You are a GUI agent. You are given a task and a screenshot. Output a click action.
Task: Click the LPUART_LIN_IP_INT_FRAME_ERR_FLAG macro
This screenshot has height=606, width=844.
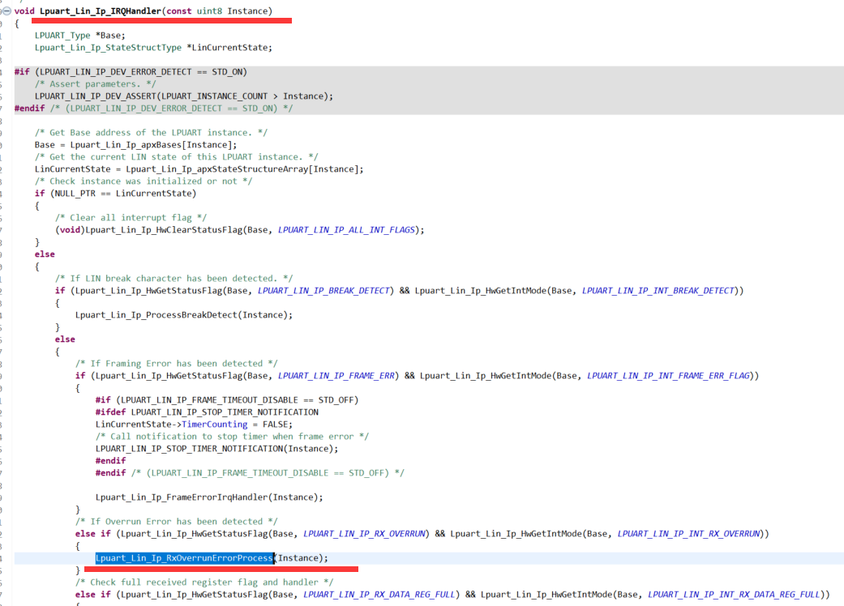click(x=668, y=376)
